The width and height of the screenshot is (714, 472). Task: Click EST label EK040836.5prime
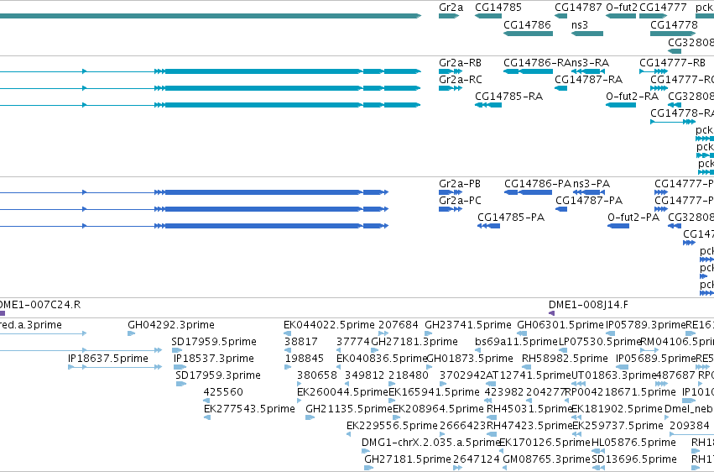tap(382, 359)
